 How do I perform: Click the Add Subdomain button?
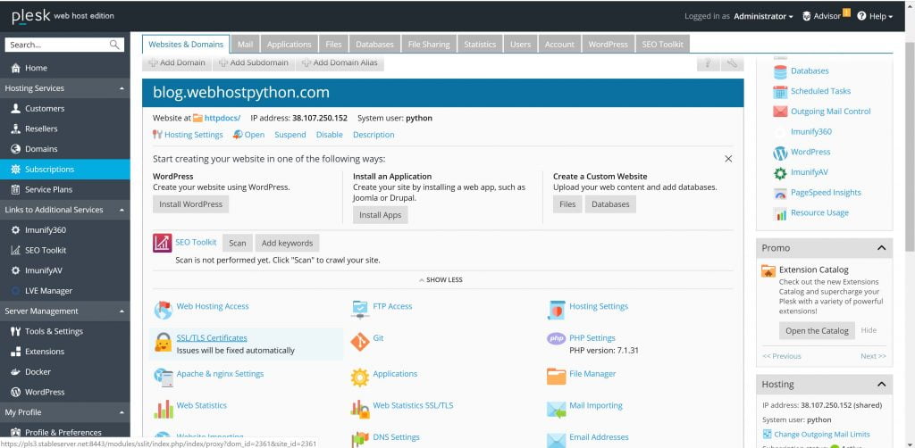[x=254, y=63]
